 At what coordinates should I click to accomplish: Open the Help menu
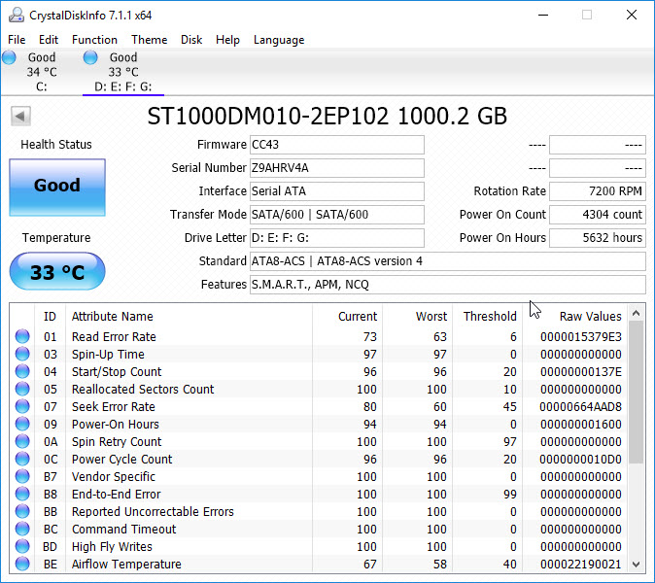(x=227, y=40)
